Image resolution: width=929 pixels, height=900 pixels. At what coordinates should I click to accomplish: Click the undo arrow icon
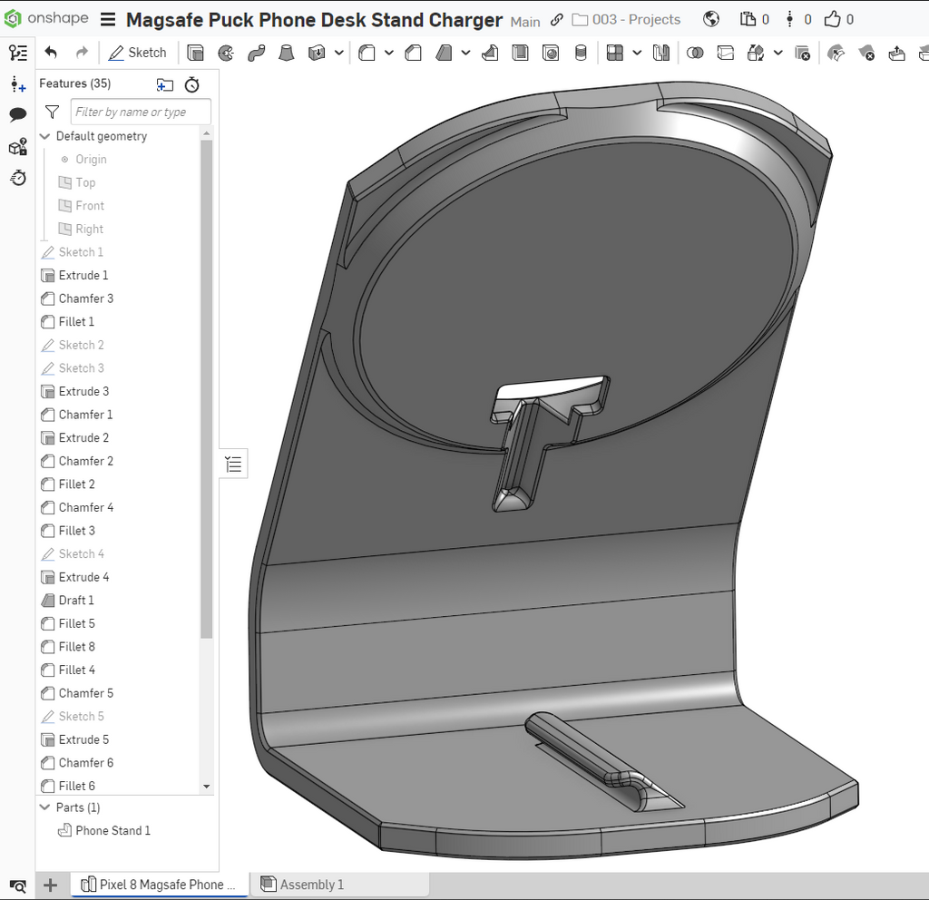pyautogui.click(x=51, y=53)
